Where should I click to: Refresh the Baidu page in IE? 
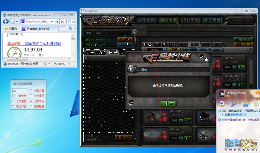57,22
